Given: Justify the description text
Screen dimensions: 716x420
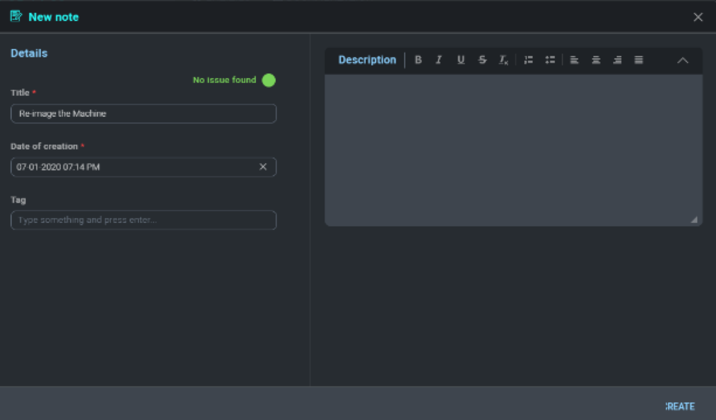Looking at the screenshot, I should coord(639,60).
